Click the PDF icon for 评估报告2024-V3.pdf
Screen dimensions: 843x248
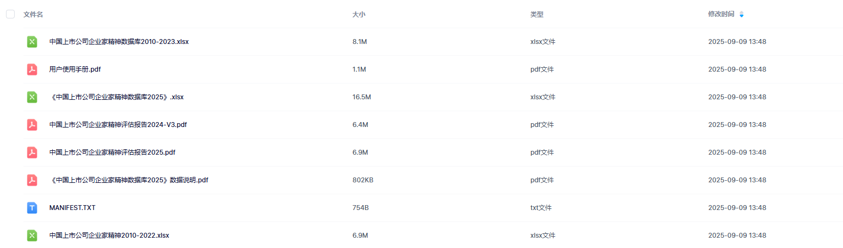coord(32,125)
